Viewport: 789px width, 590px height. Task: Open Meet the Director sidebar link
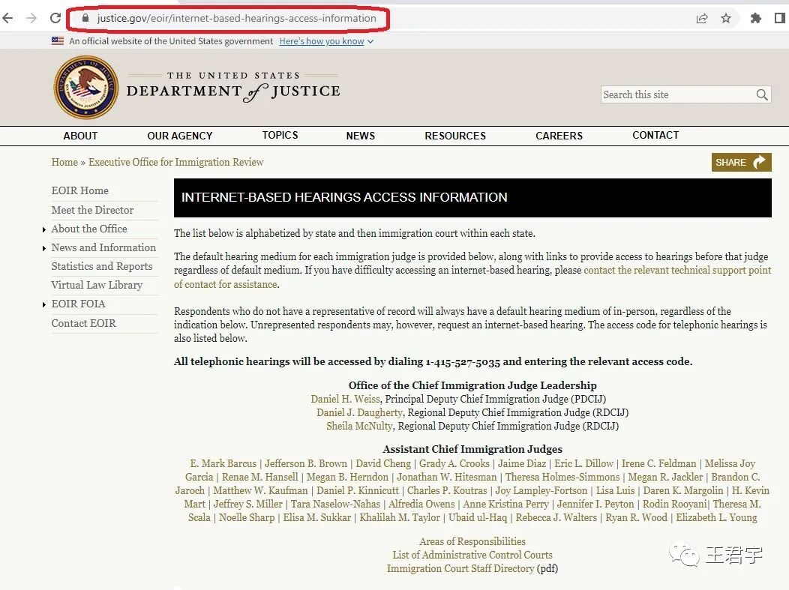click(x=92, y=210)
